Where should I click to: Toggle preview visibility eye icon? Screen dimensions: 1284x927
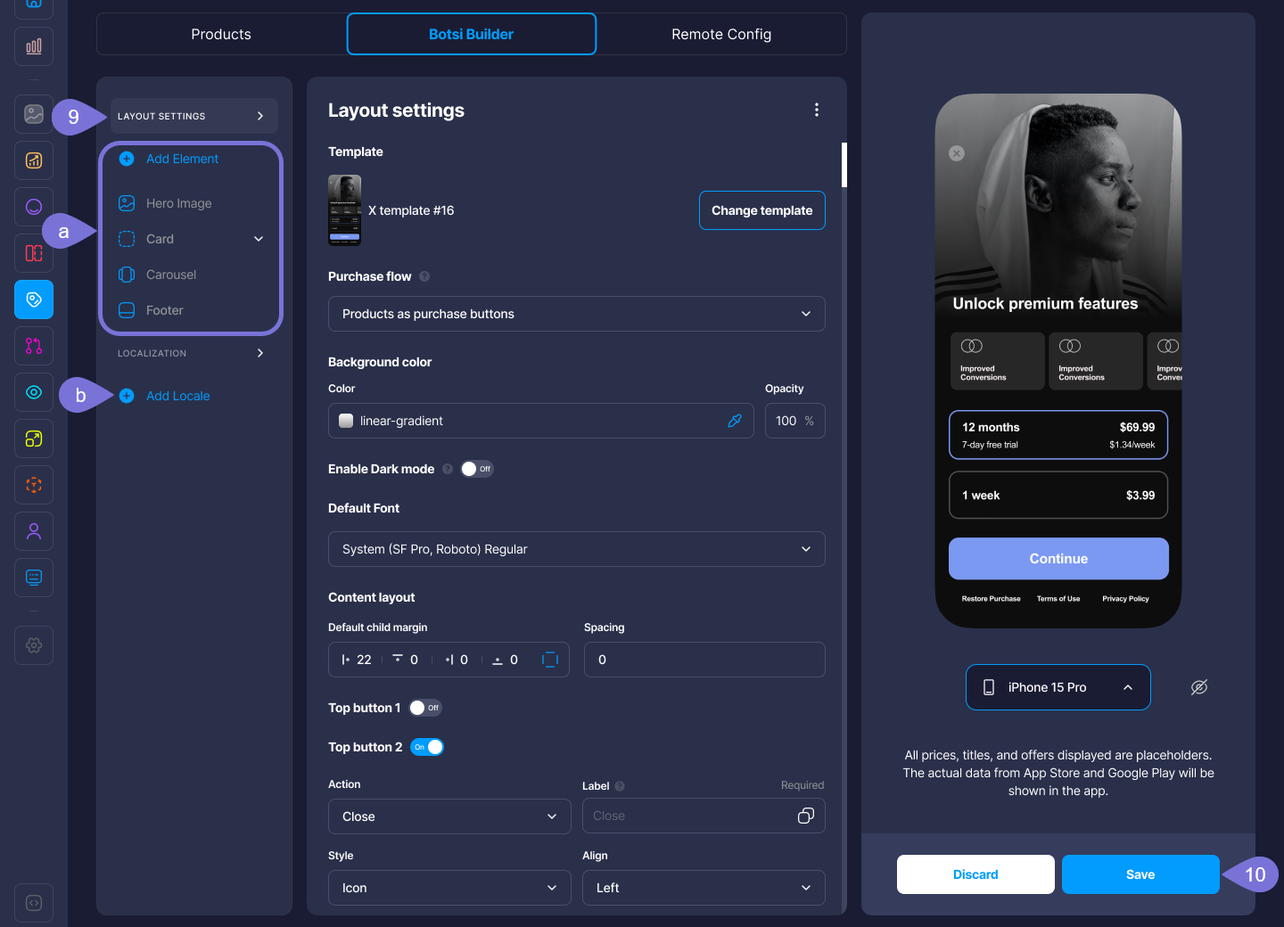[1199, 687]
